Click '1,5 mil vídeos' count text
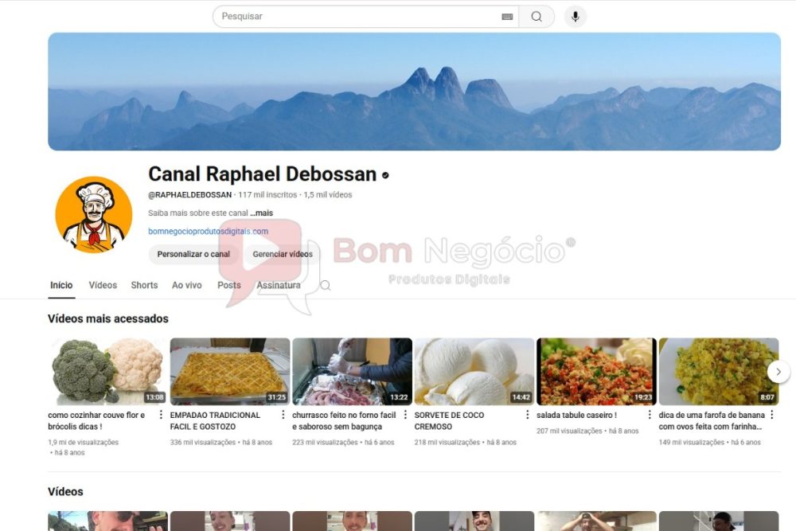 coord(328,195)
